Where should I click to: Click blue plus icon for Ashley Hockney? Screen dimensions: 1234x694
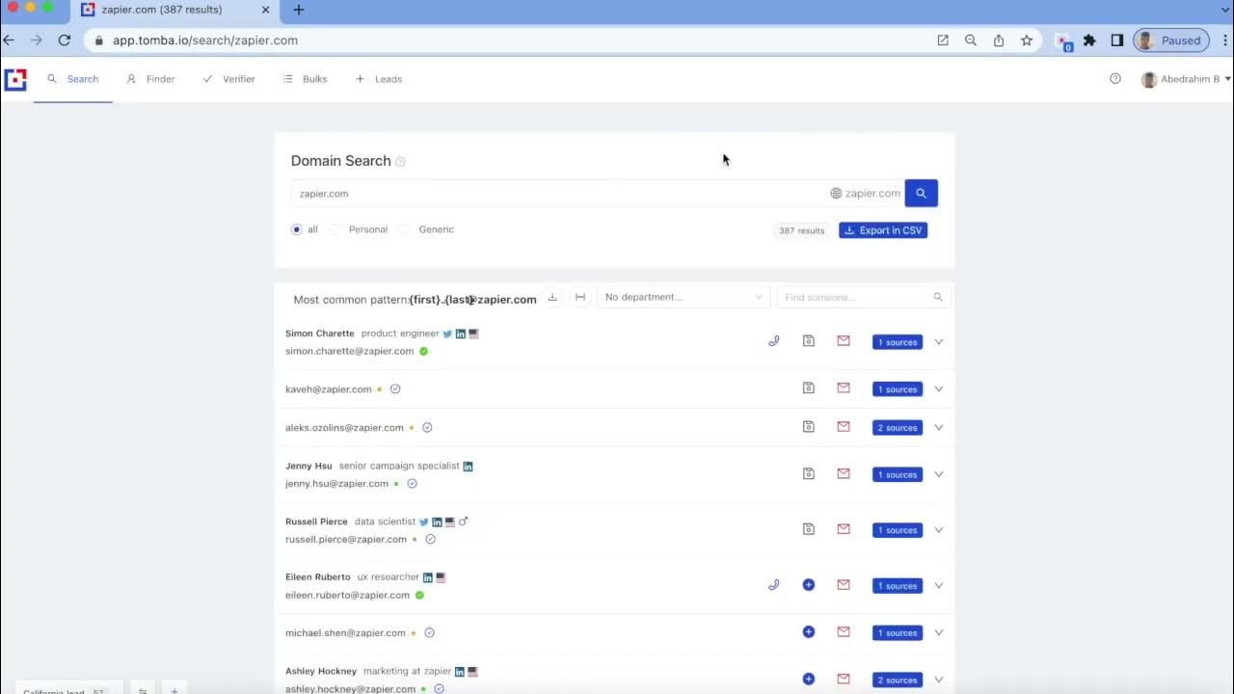[x=809, y=680]
